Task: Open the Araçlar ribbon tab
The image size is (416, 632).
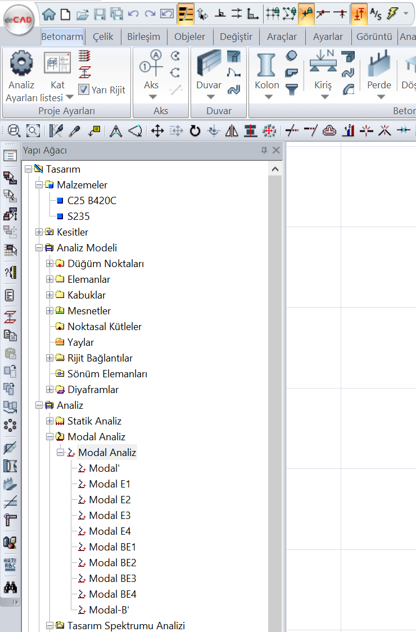Action: click(281, 37)
